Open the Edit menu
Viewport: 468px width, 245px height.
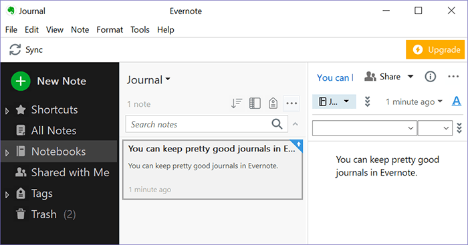(31, 30)
